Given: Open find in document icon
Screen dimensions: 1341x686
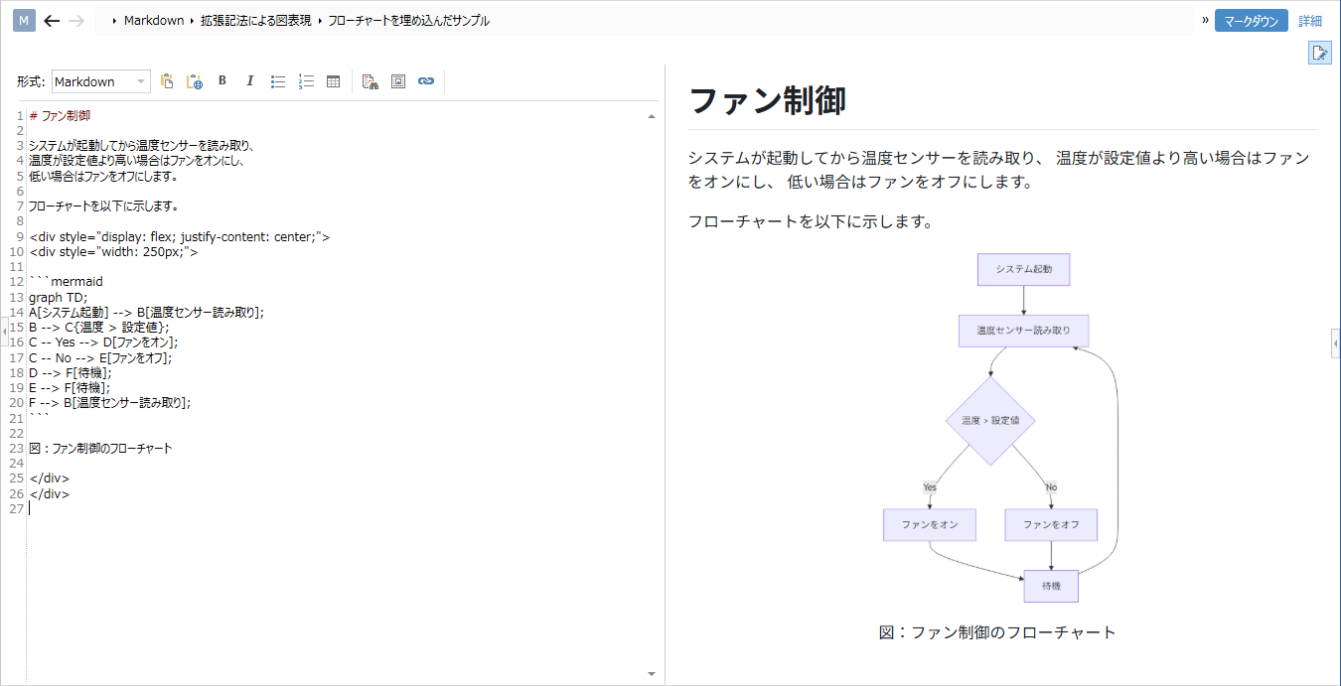Looking at the screenshot, I should pyautogui.click(x=370, y=81).
